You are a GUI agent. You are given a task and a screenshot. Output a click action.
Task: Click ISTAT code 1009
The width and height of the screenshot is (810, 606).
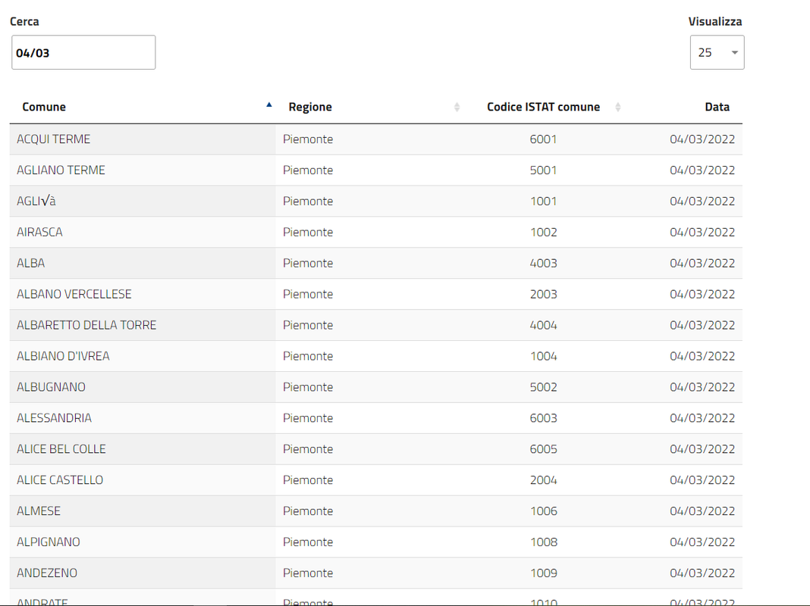(x=544, y=573)
